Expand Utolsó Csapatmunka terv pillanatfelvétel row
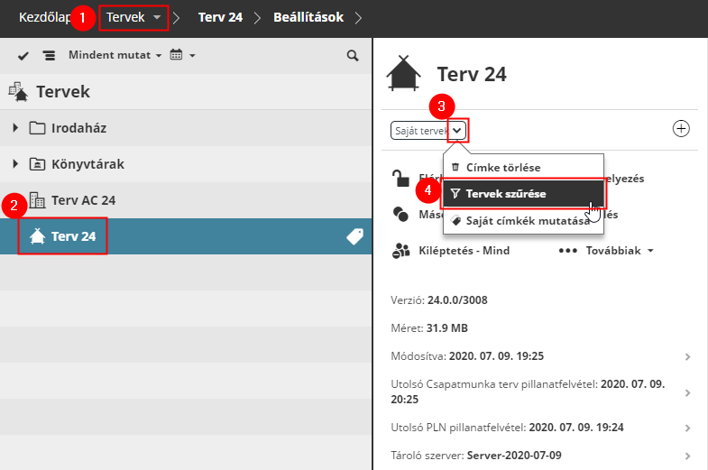Viewport: 708px width, 470px height. [x=687, y=392]
